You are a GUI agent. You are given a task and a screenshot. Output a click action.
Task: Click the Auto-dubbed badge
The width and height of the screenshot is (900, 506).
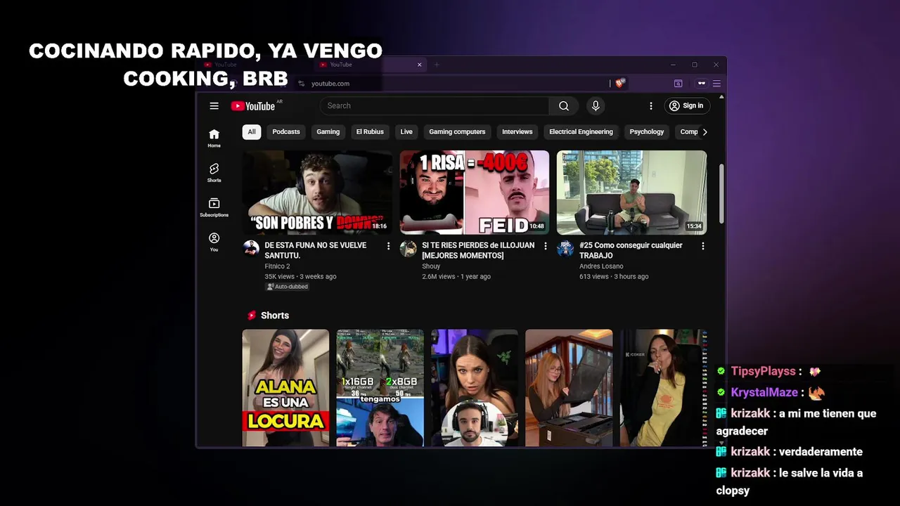(287, 287)
